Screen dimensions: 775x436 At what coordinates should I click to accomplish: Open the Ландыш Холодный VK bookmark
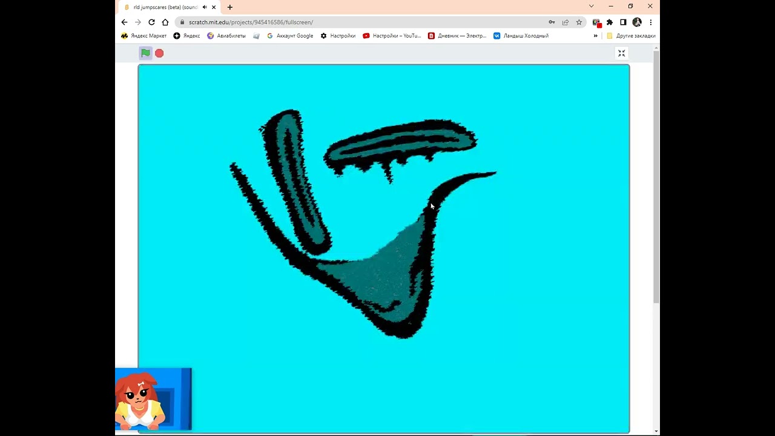tap(521, 36)
